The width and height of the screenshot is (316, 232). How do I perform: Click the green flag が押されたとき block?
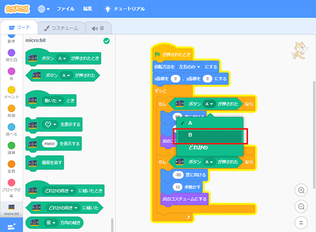tap(173, 54)
